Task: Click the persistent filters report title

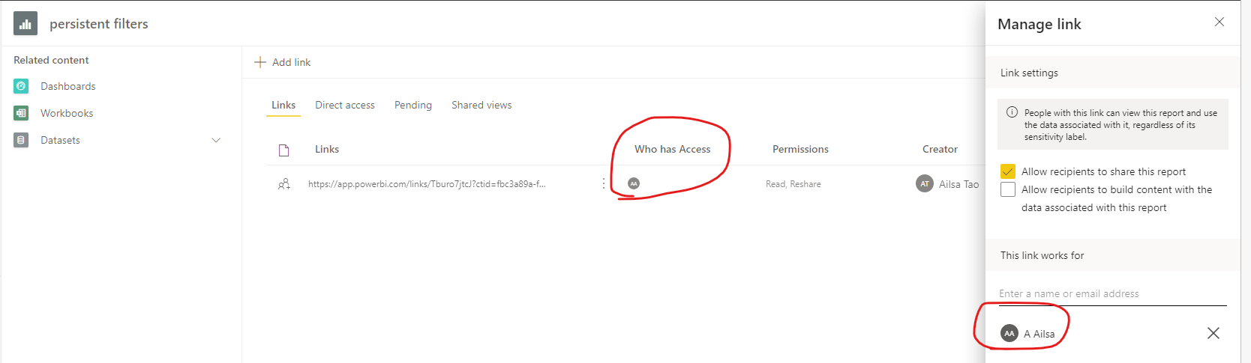Action: (x=99, y=24)
